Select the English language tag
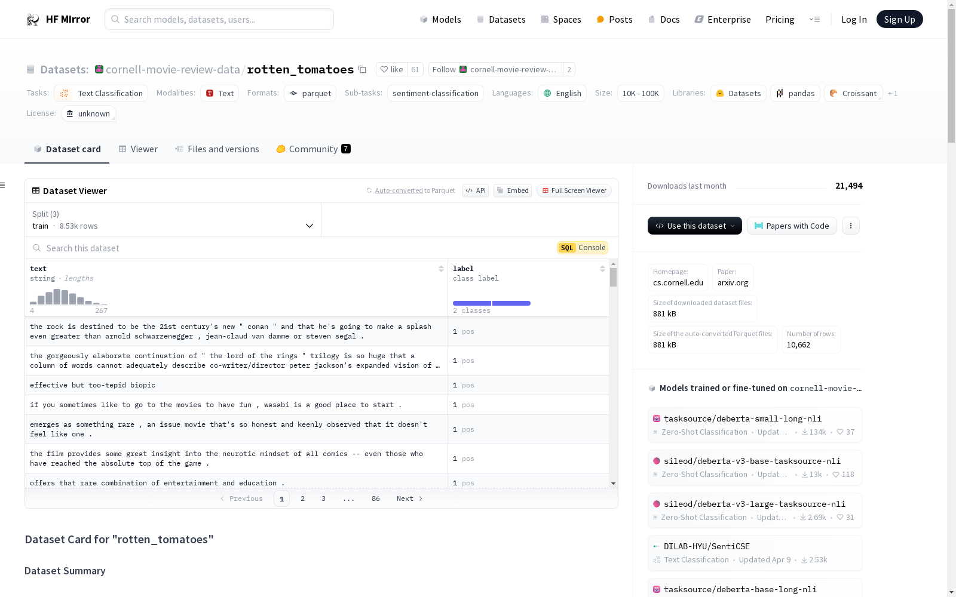This screenshot has height=597, width=956. 562,93
